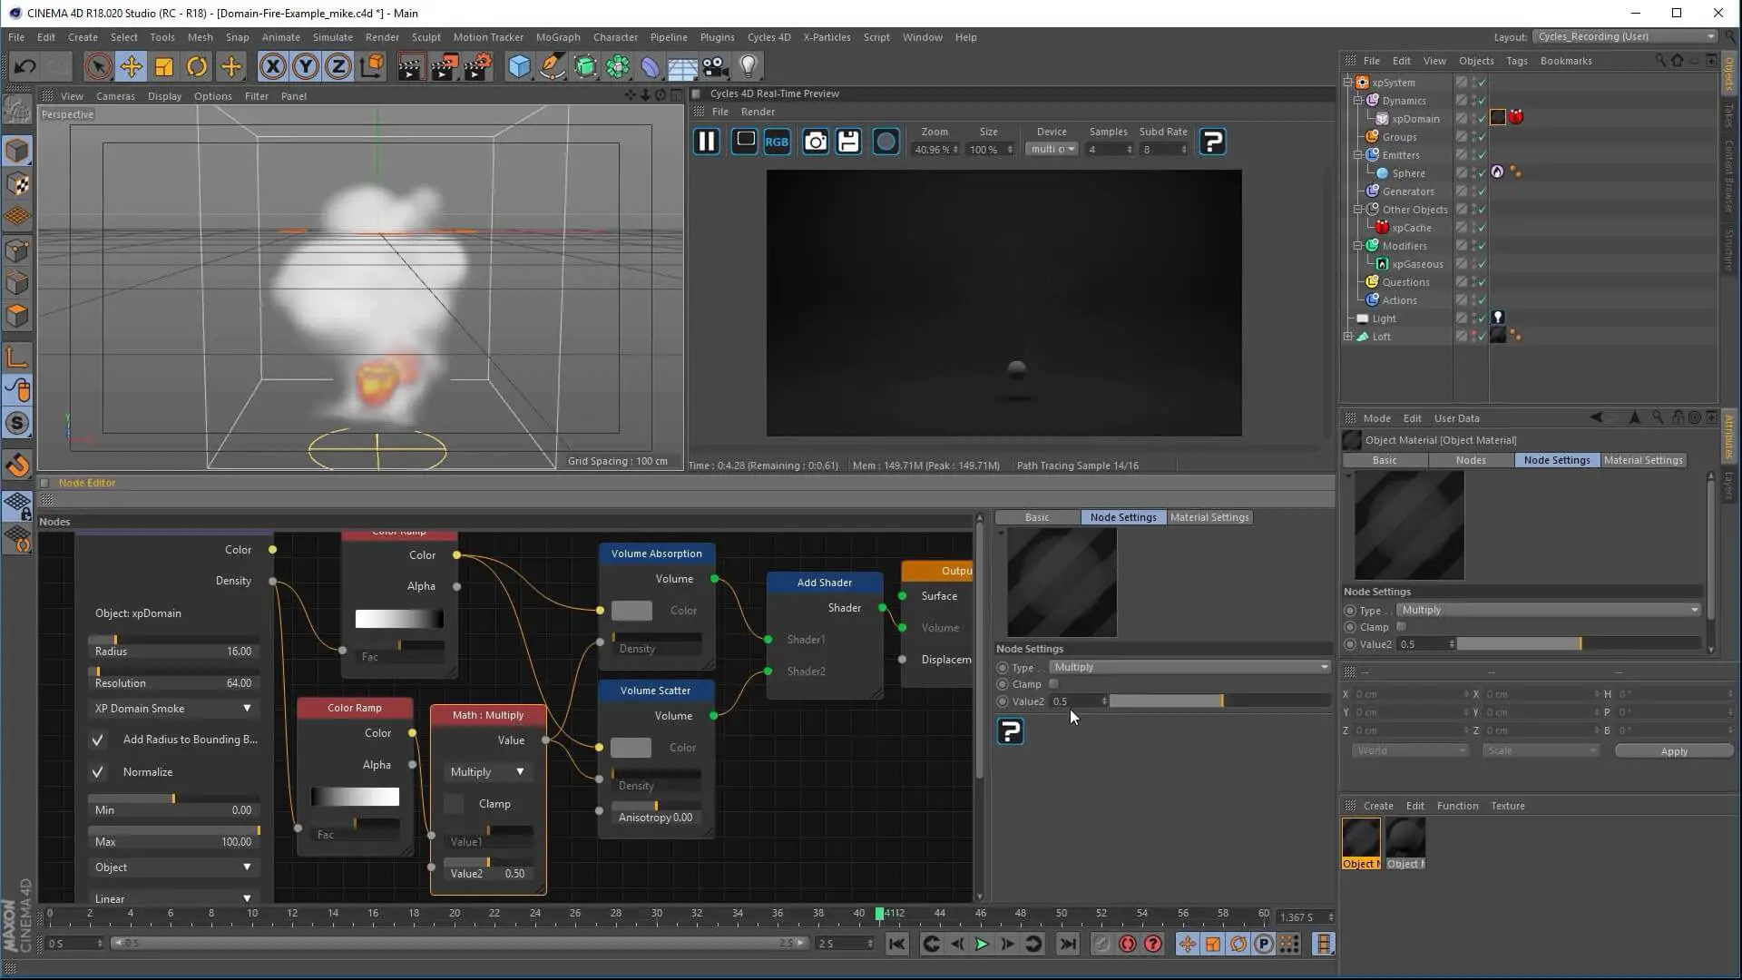
Task: Toggle Clamp checkbox in Attributes panel
Action: point(1401,627)
